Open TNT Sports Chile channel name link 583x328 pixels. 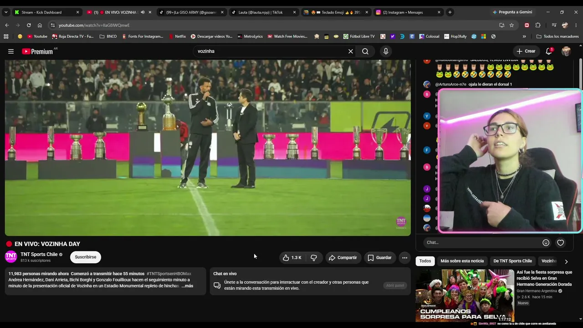39,254
